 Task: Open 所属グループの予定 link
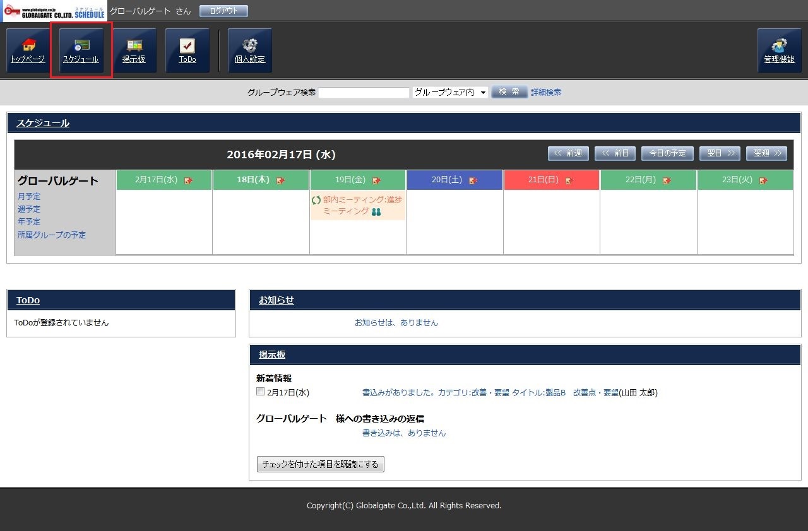pyautogui.click(x=52, y=235)
